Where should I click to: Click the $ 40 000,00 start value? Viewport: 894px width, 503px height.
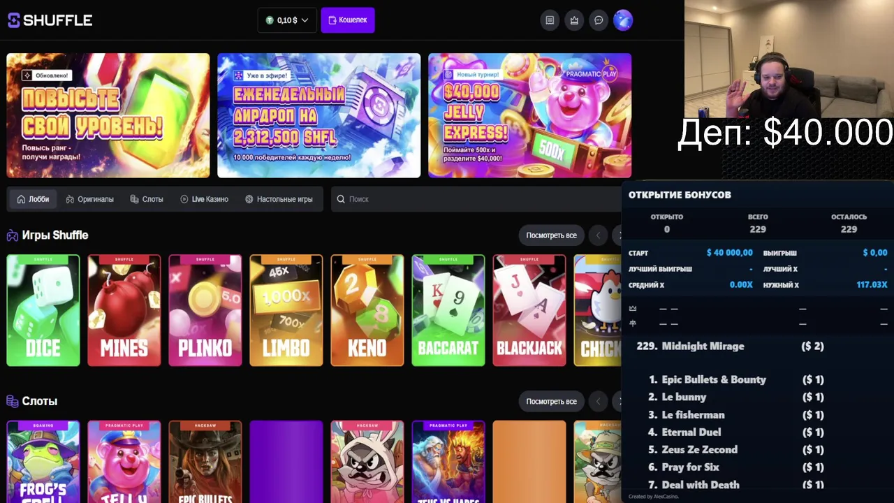[x=729, y=253]
